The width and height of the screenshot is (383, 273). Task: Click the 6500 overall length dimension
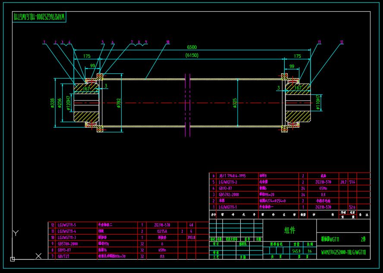tap(192, 47)
